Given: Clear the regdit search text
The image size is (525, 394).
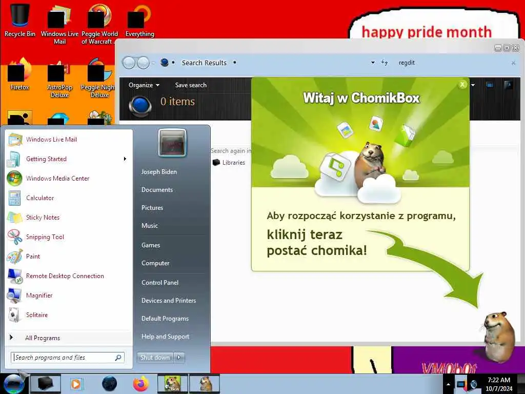Looking at the screenshot, I should pyautogui.click(x=513, y=63).
